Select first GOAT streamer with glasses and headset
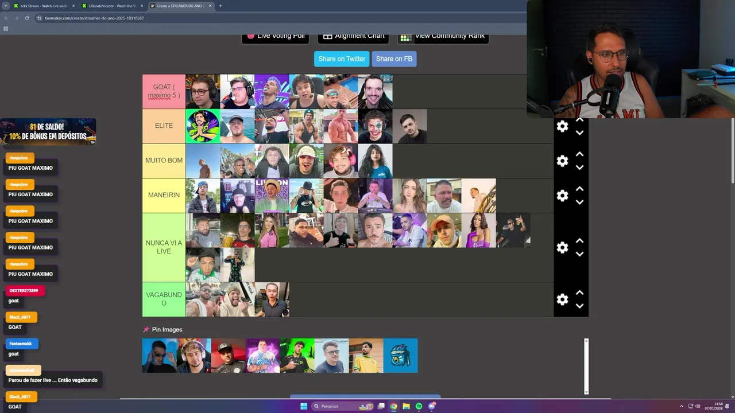The width and height of the screenshot is (735, 413). click(x=203, y=91)
